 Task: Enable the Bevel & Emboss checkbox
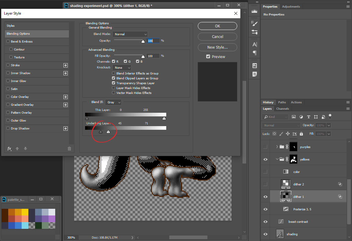pos(8,42)
